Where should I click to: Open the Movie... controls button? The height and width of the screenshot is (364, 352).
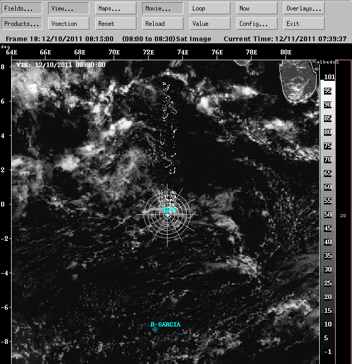coord(163,8)
